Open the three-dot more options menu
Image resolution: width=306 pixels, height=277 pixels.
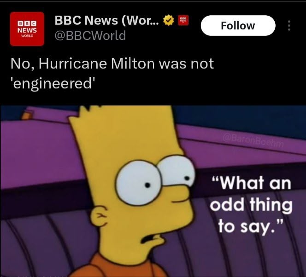point(289,25)
